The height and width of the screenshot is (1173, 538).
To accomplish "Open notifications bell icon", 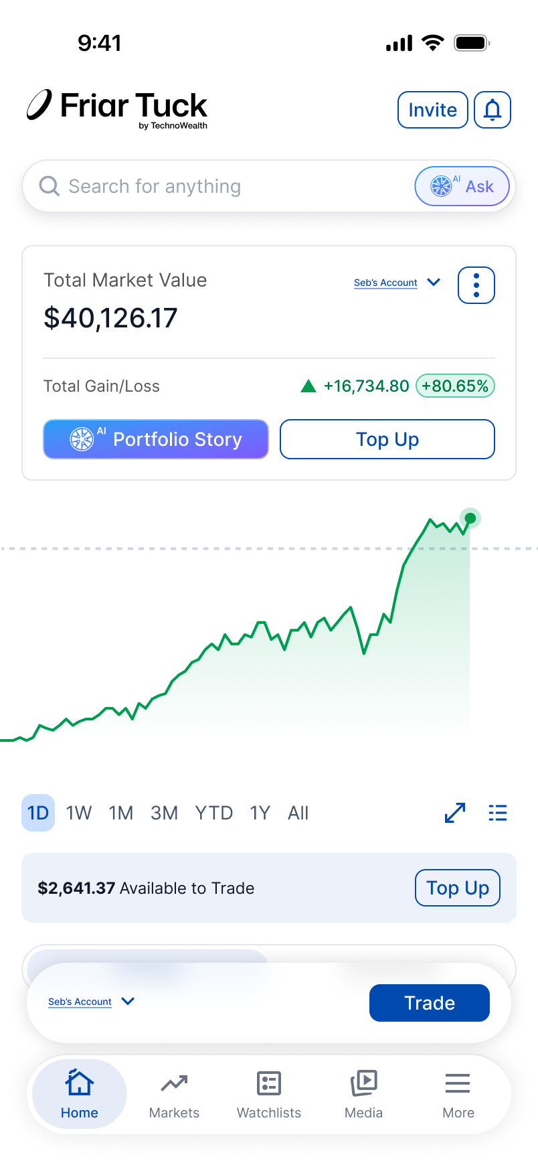I will coord(492,110).
